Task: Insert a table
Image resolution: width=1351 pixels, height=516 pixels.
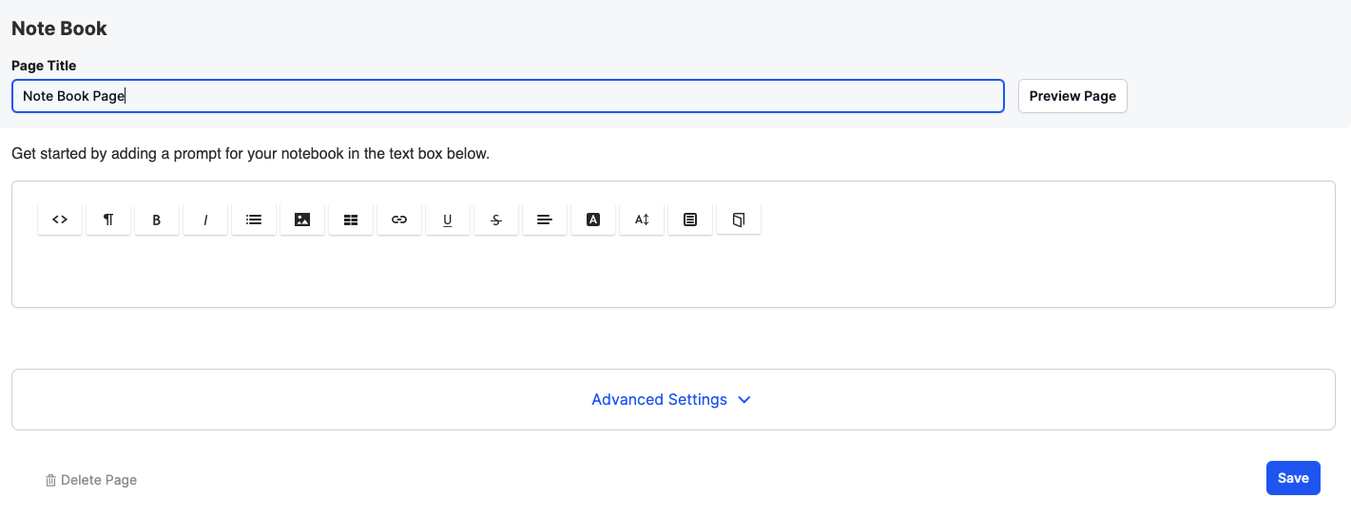Action: pos(351,220)
